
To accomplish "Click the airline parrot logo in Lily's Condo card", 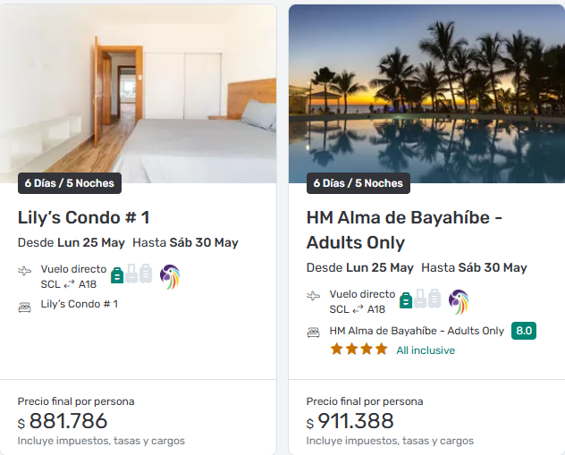I will (170, 276).
